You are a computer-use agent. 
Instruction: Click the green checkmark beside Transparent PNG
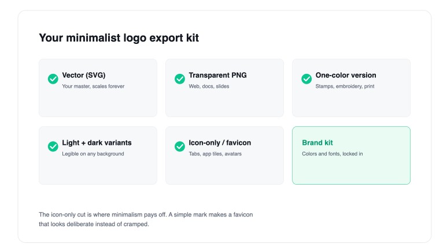pyautogui.click(x=180, y=79)
